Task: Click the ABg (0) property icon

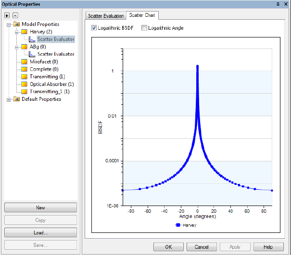Action: (25, 47)
